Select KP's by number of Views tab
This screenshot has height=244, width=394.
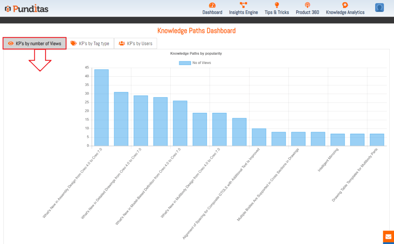coord(35,44)
